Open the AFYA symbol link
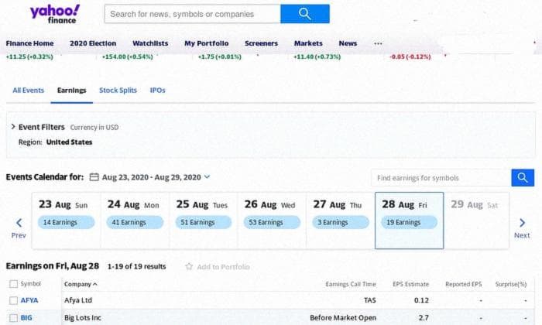This screenshot has width=542, height=325. click(29, 300)
